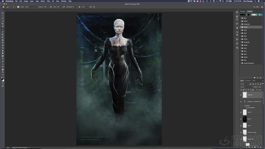Viewport: 265px width, 149px height.
Task: Select the Crop tool
Action: pos(3,24)
